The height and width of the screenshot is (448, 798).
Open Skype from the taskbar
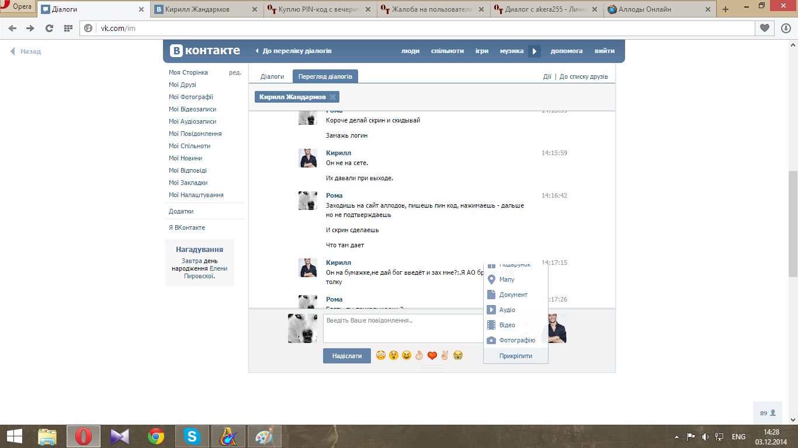pyautogui.click(x=192, y=436)
